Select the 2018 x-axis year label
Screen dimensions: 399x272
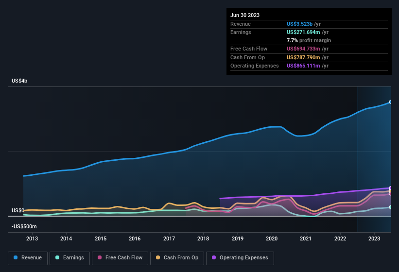click(203, 238)
